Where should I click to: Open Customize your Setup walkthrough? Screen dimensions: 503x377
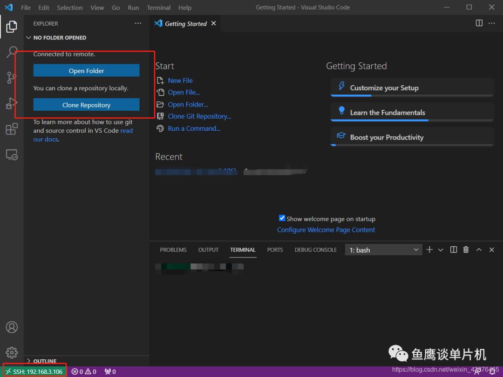click(x=412, y=87)
